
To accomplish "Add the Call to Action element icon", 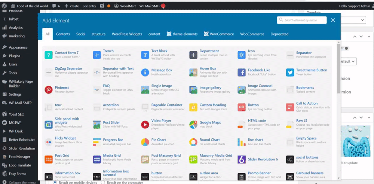I will tap(290, 107).
